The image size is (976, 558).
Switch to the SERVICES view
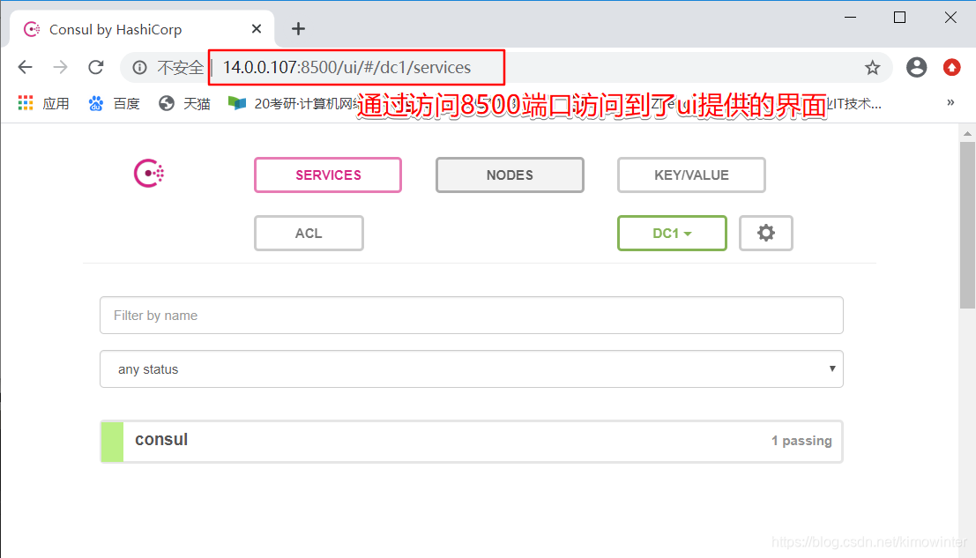tap(328, 175)
